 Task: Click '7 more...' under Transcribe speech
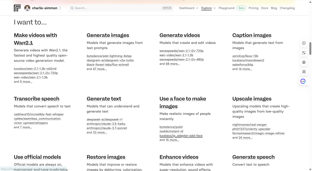click(26, 127)
